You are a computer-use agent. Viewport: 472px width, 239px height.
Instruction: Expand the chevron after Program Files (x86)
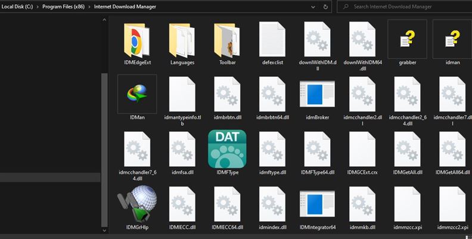[x=90, y=7]
